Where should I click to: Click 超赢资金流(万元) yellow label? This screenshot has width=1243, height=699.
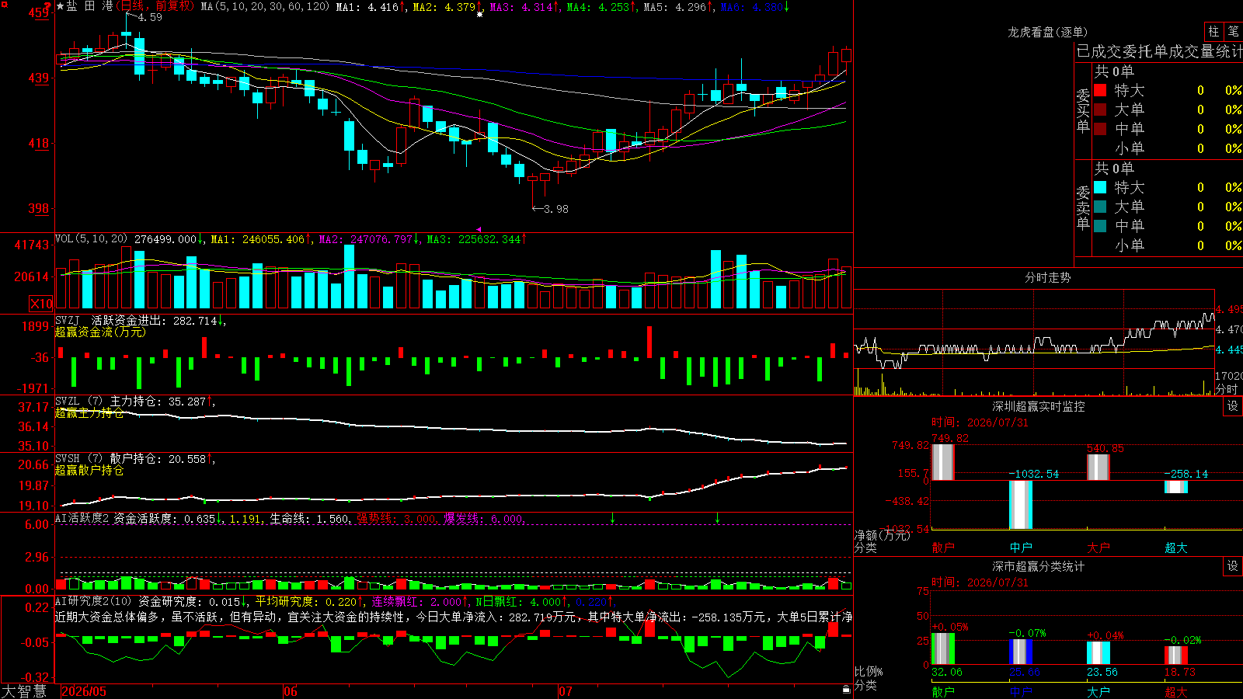click(100, 332)
